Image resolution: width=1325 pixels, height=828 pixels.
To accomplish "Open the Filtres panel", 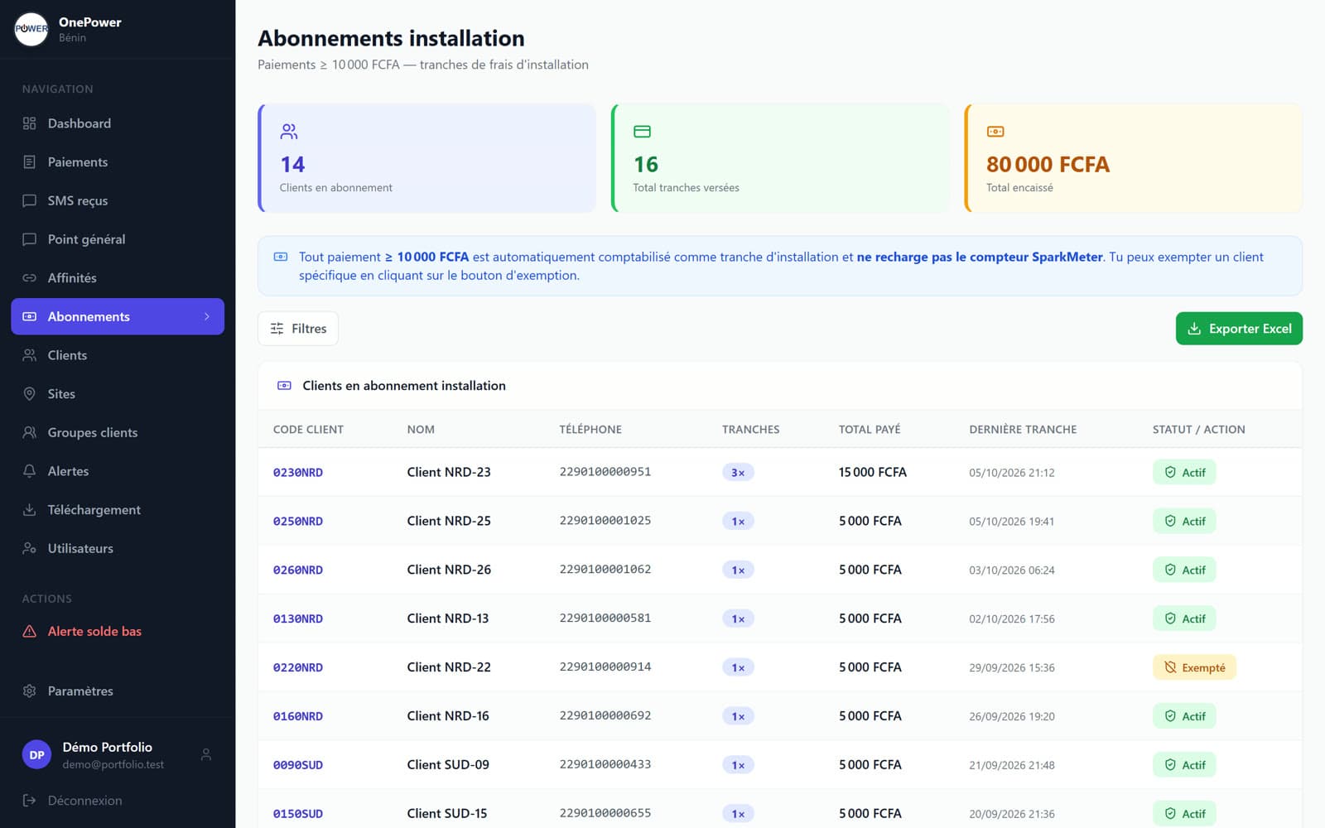I will [298, 329].
